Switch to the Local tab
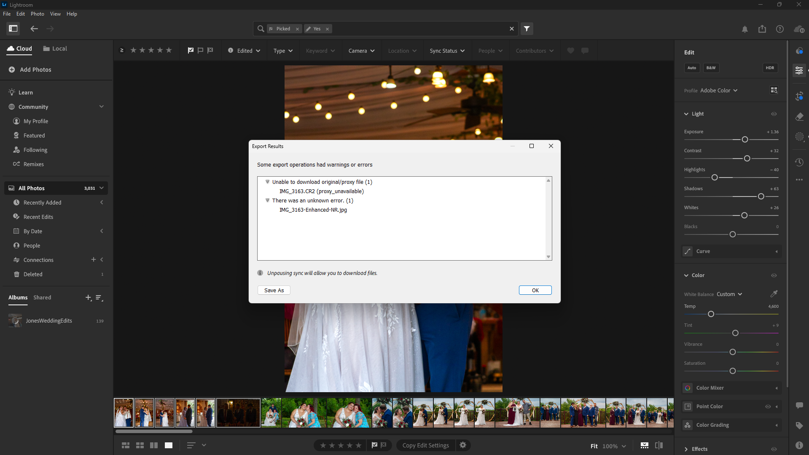 pos(54,48)
